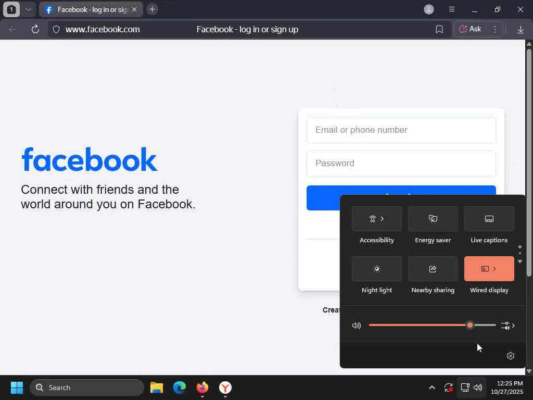Open Yandex Browser from taskbar

coord(225,387)
